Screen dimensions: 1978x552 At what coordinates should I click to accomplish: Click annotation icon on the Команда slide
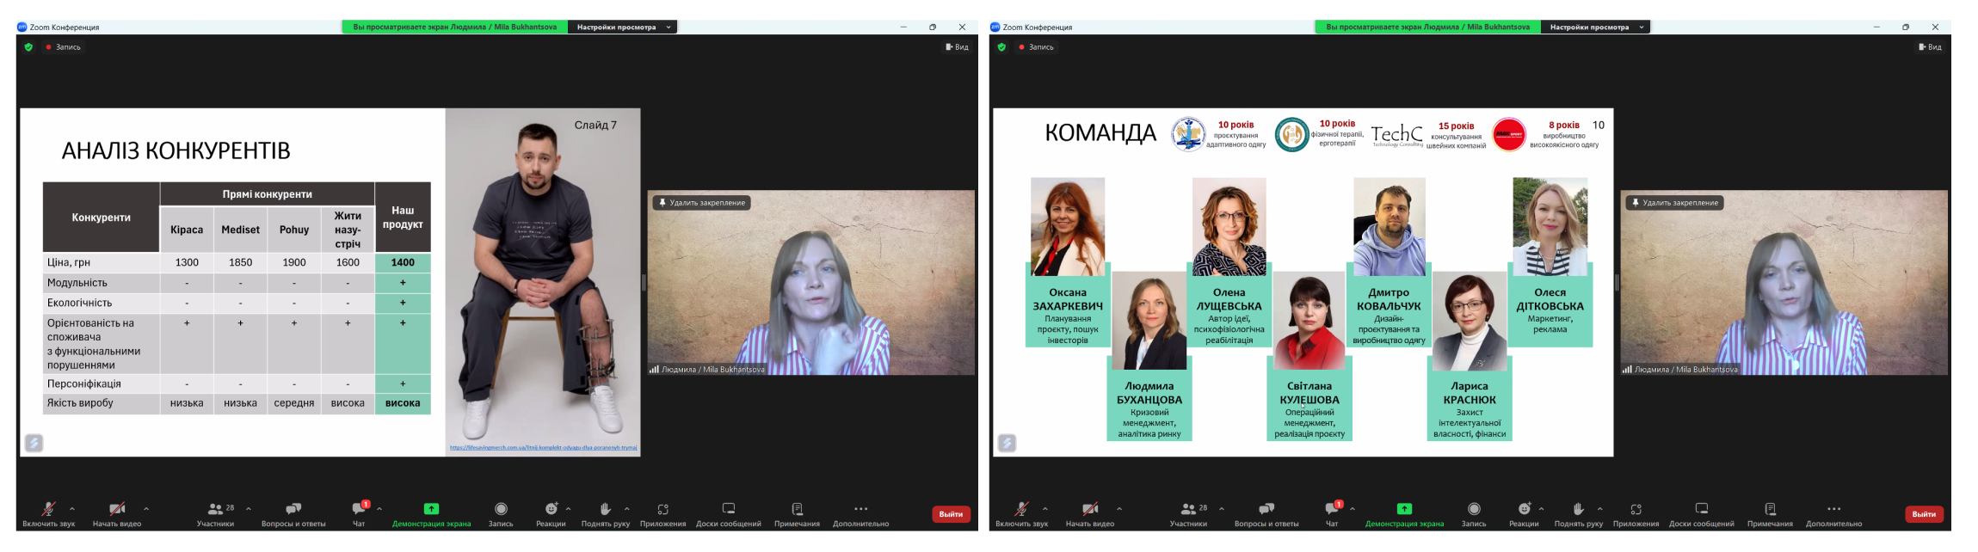click(1007, 443)
